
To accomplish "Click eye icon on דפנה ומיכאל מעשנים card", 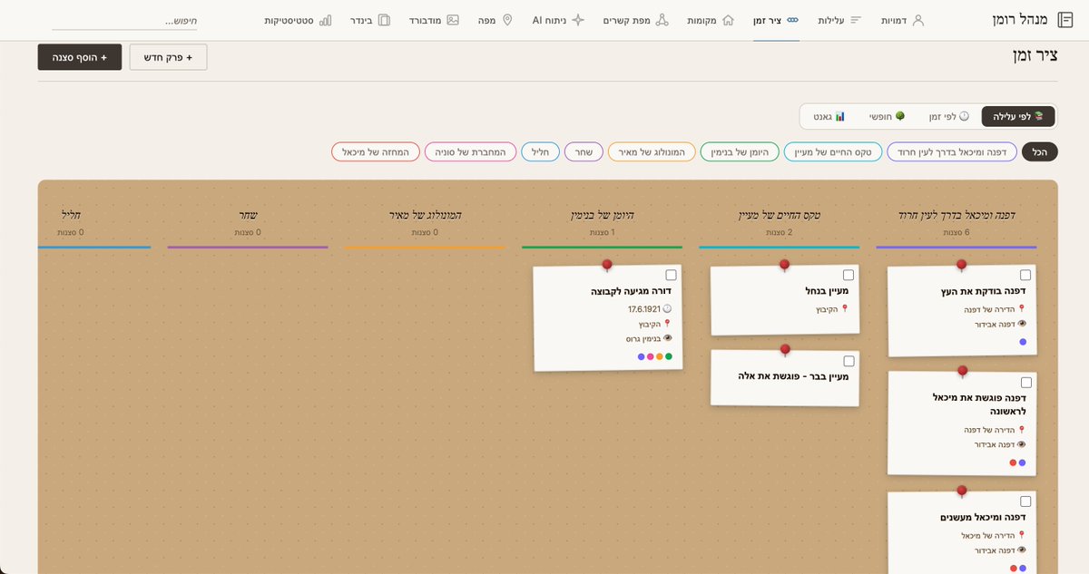I will click(x=1022, y=550).
